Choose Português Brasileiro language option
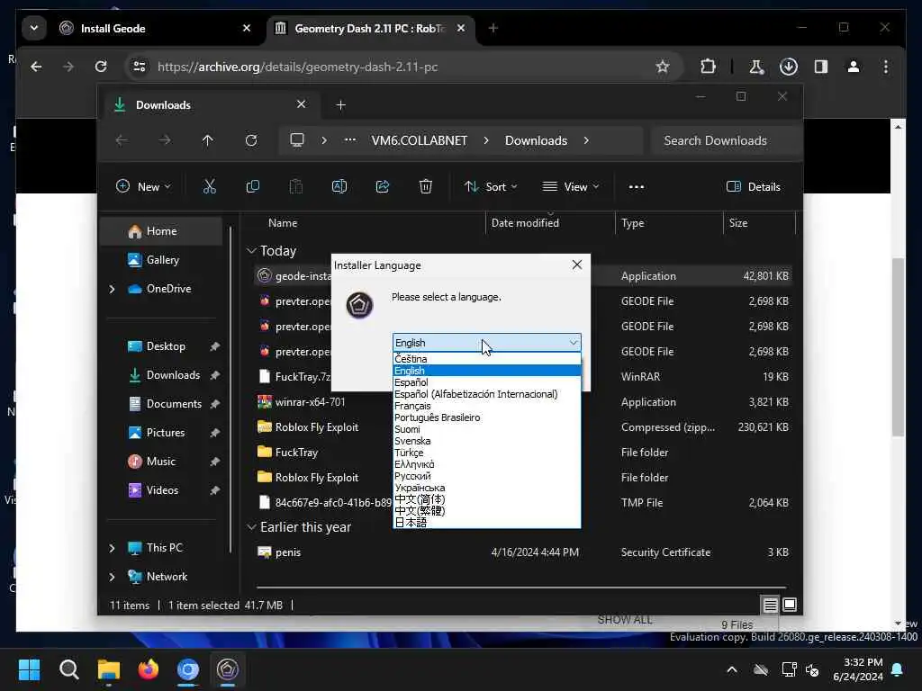This screenshot has height=691, width=922. 486,417
